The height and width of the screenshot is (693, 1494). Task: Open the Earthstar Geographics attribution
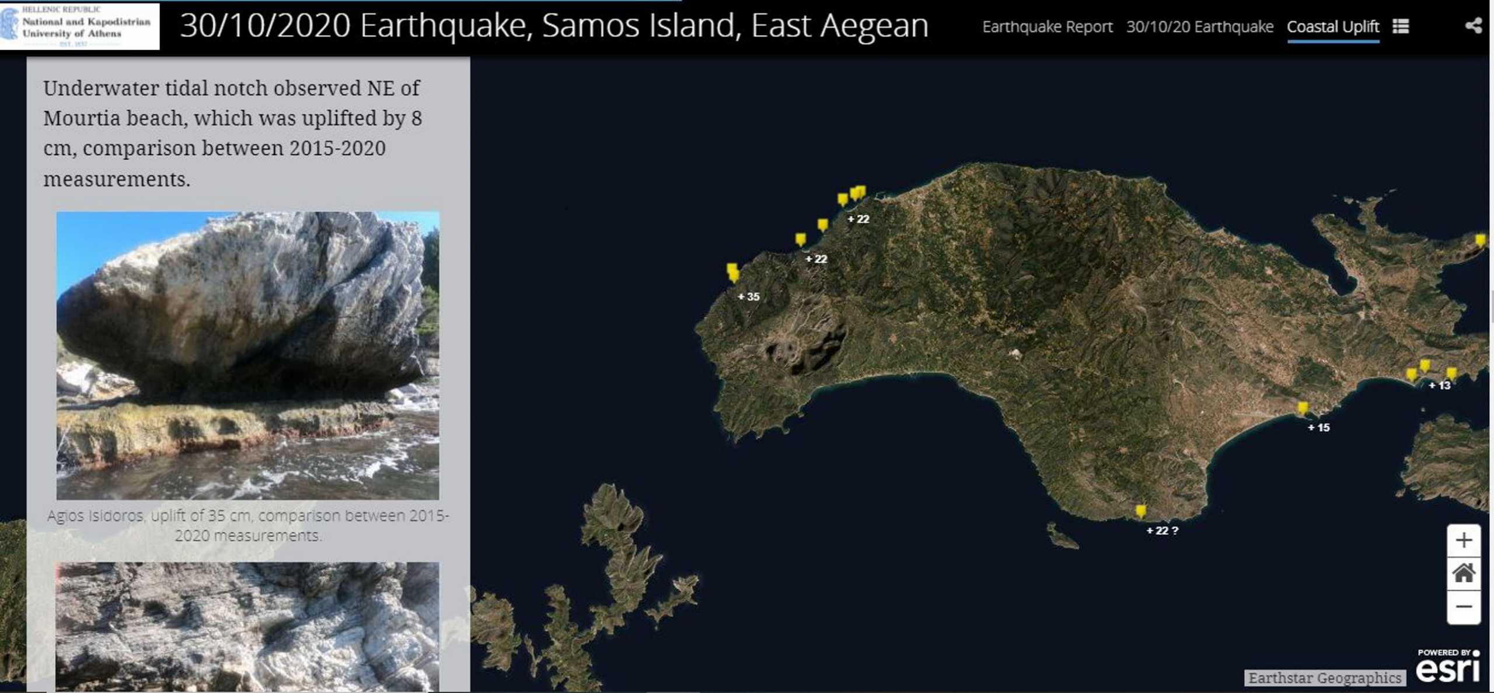coord(1324,678)
